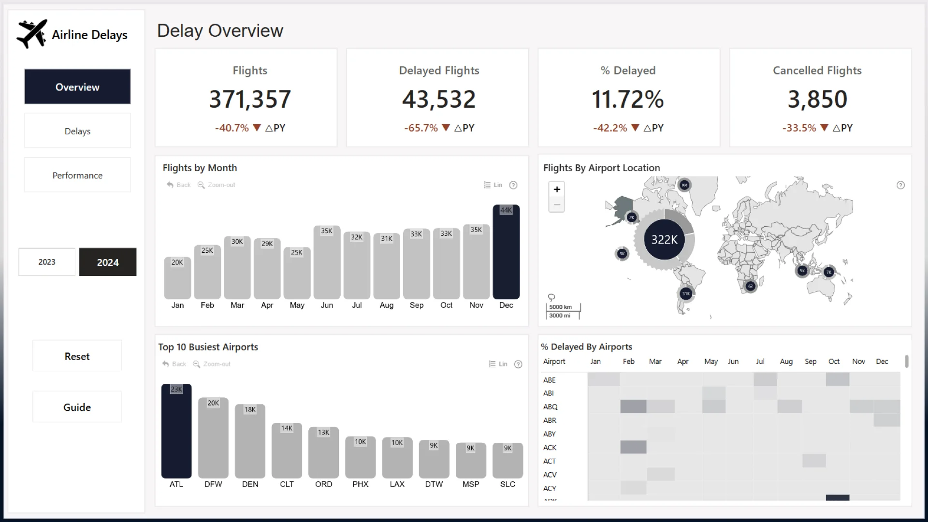Image resolution: width=928 pixels, height=522 pixels.
Task: Toggle Lin scale in Flights by Month
Action: tap(493, 185)
